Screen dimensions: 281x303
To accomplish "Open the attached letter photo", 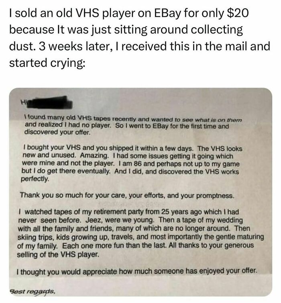I will coord(140,192).
